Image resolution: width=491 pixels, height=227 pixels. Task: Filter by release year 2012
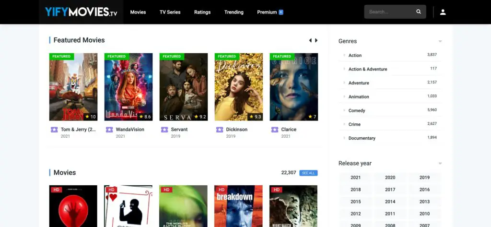pyautogui.click(x=355, y=214)
